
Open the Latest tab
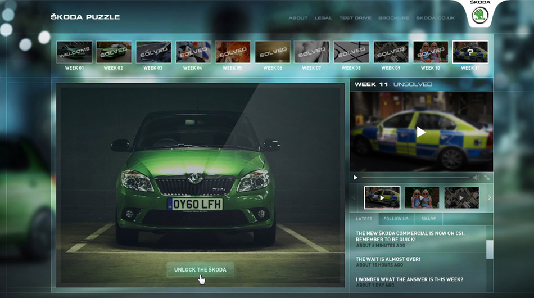(364, 219)
